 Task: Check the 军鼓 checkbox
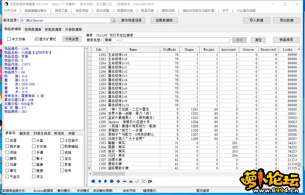(62, 164)
